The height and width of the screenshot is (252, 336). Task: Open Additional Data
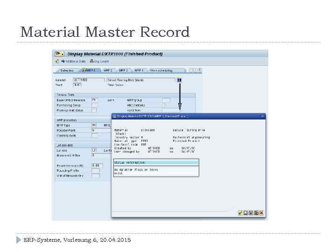73,61
